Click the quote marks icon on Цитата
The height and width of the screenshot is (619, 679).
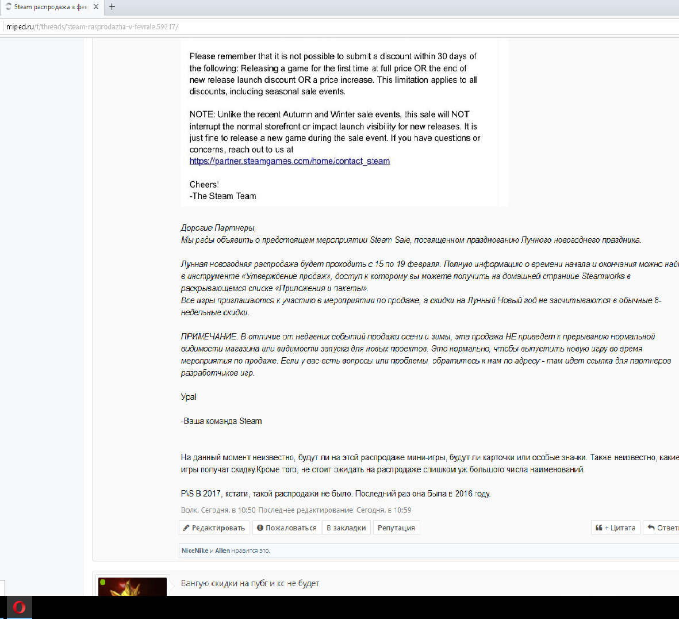tap(599, 528)
